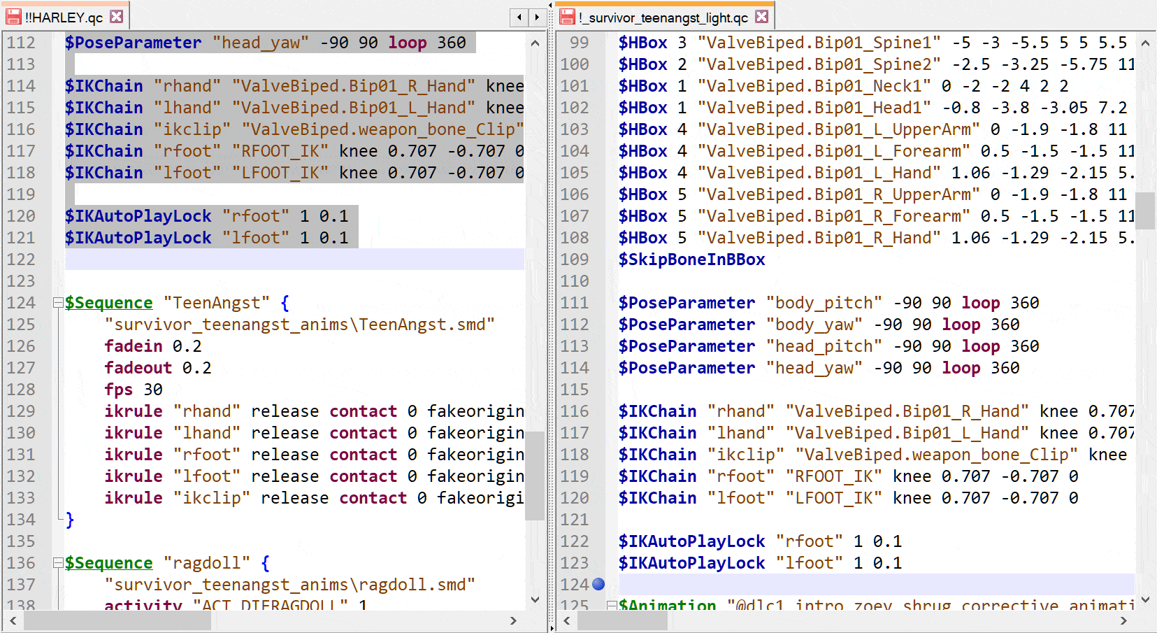
Task: Click line number 110 in right pane margin
Action: coord(575,281)
